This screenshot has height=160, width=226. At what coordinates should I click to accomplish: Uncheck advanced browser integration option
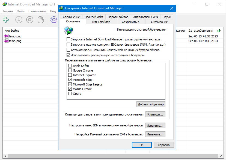68,55
